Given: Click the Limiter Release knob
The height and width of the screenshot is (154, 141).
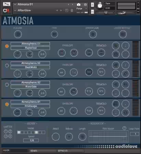Looking at the screenshot, I should click(123, 34).
